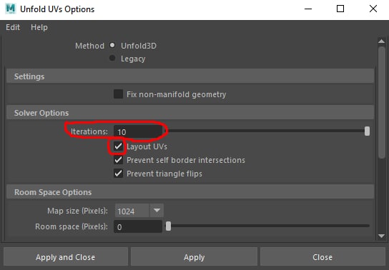The width and height of the screenshot is (389, 270).
Task: Click the Map size 1024 field
Action: pyautogui.click(x=132, y=211)
